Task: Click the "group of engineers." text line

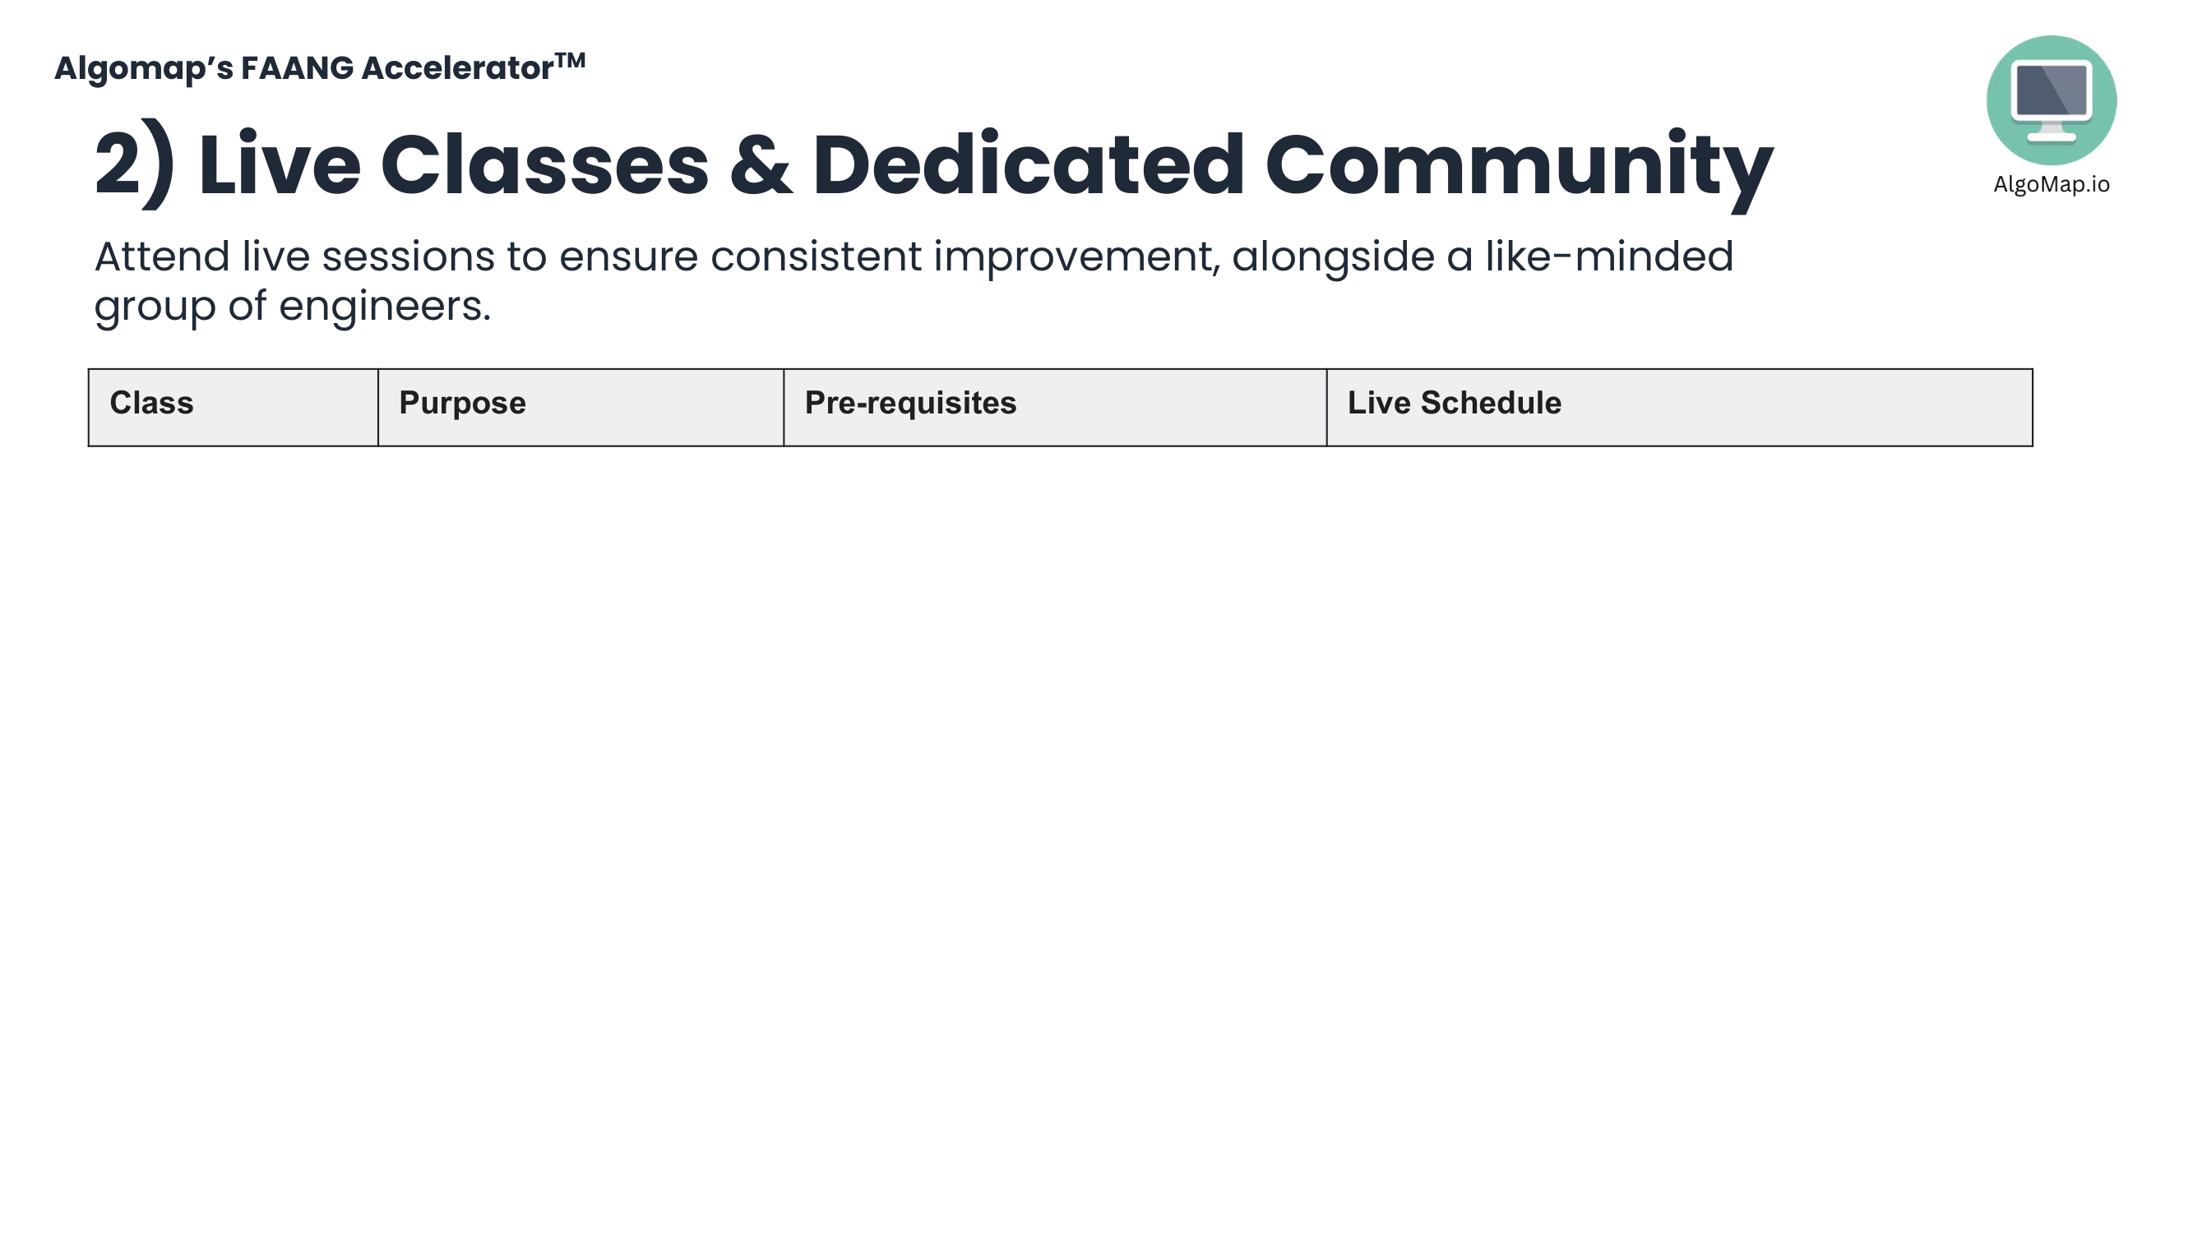Action: coord(292,307)
